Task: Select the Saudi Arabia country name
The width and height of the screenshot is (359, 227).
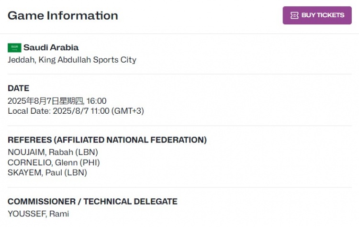Action: (x=51, y=47)
